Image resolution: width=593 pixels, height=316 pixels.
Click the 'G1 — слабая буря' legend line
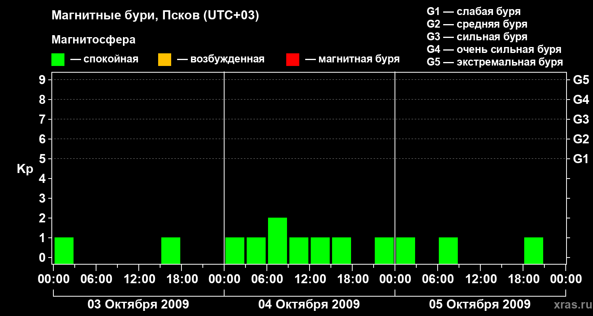point(474,11)
